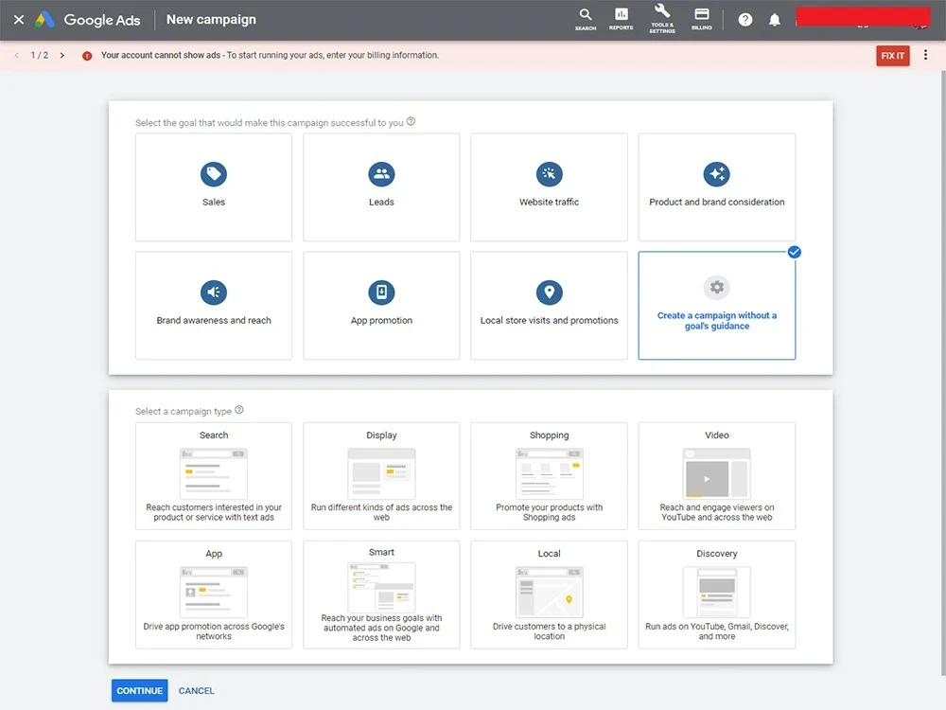Close the New campaign editor with X
The height and width of the screenshot is (710, 946).
[x=19, y=19]
